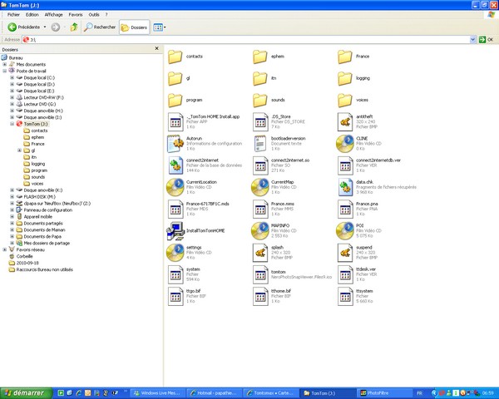Click the Up one level toolbar icon
The width and height of the screenshot is (499, 399).
pyautogui.click(x=74, y=27)
